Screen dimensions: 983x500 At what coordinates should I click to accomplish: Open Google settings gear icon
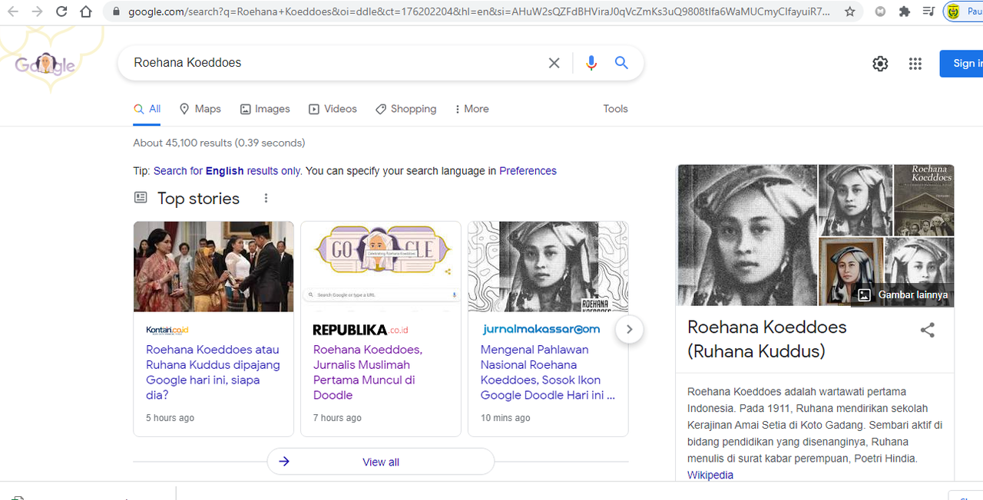[x=880, y=64]
